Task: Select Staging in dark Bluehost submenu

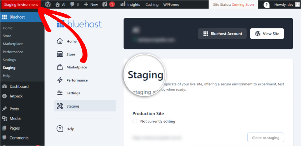Action: coord(9,68)
